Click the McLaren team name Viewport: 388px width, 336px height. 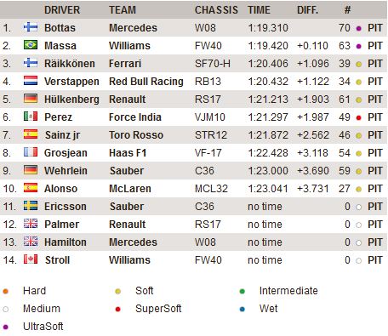[x=130, y=189]
